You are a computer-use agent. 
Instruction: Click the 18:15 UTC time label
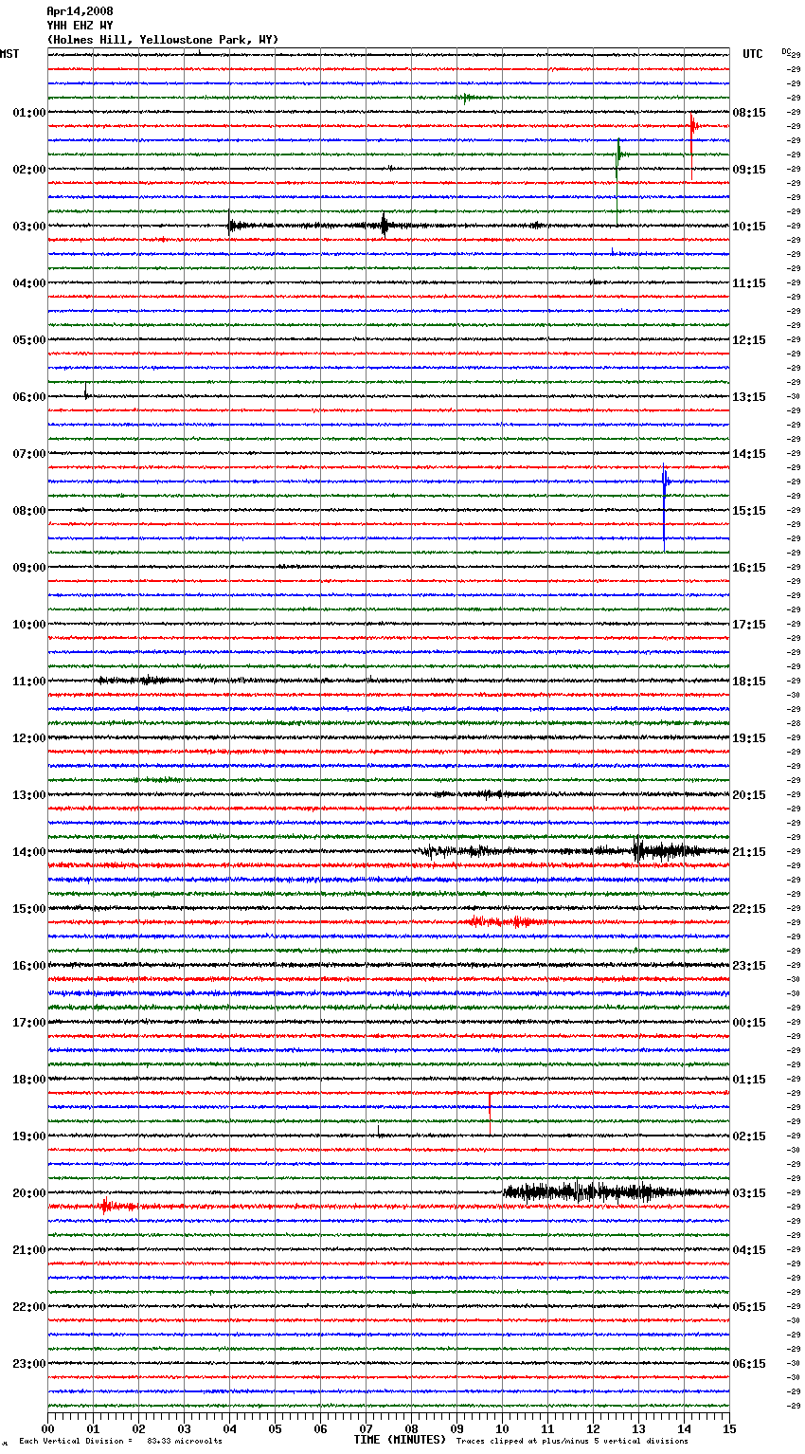coord(749,682)
